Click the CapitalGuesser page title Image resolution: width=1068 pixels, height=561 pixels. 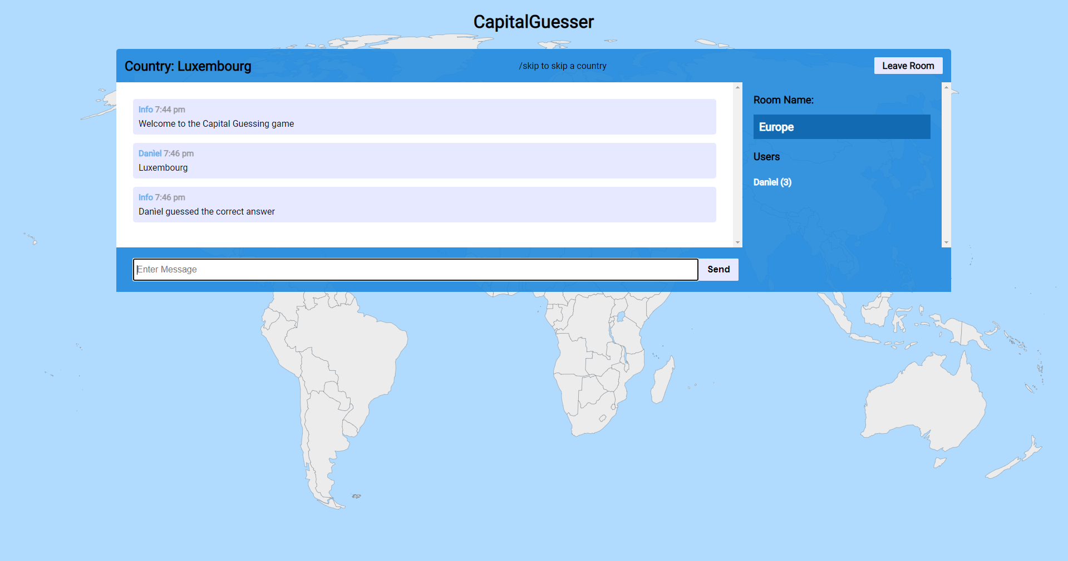[x=533, y=22]
